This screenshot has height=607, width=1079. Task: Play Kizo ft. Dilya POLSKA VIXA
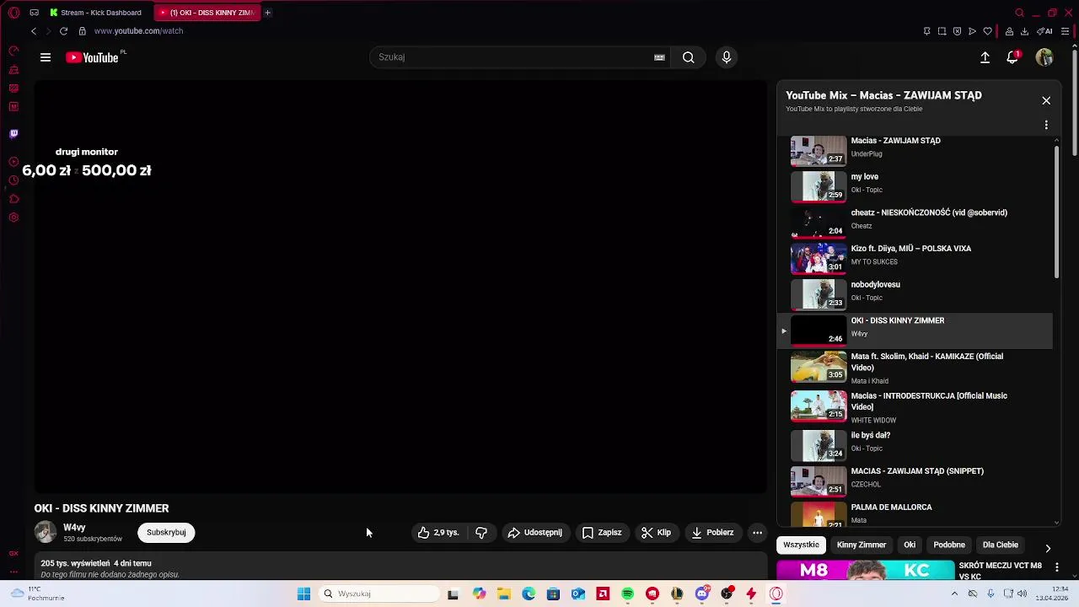coord(915,258)
